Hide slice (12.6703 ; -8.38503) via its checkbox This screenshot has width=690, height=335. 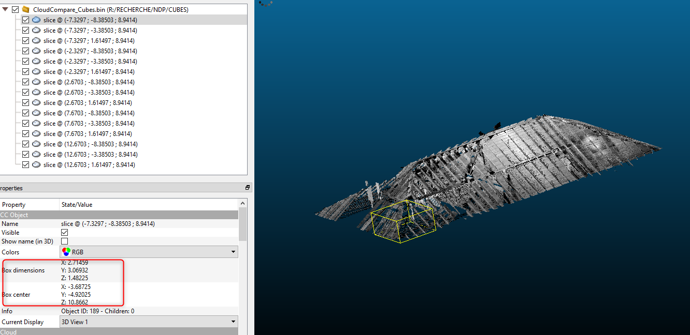[x=25, y=144]
